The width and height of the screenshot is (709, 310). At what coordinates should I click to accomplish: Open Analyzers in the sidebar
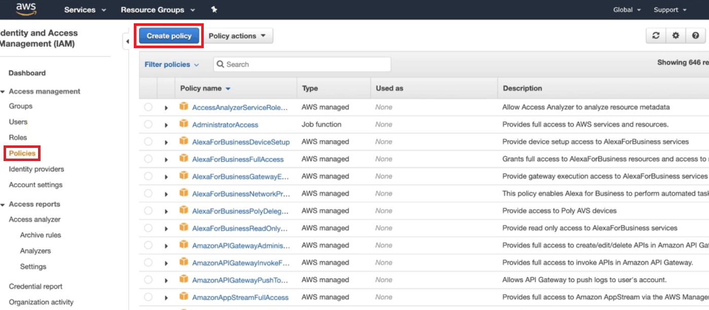tap(35, 251)
